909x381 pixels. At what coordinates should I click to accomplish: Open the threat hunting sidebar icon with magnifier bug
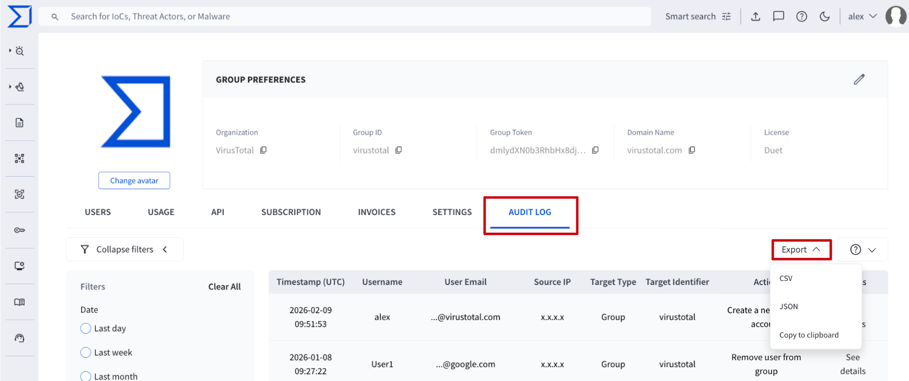(x=19, y=51)
